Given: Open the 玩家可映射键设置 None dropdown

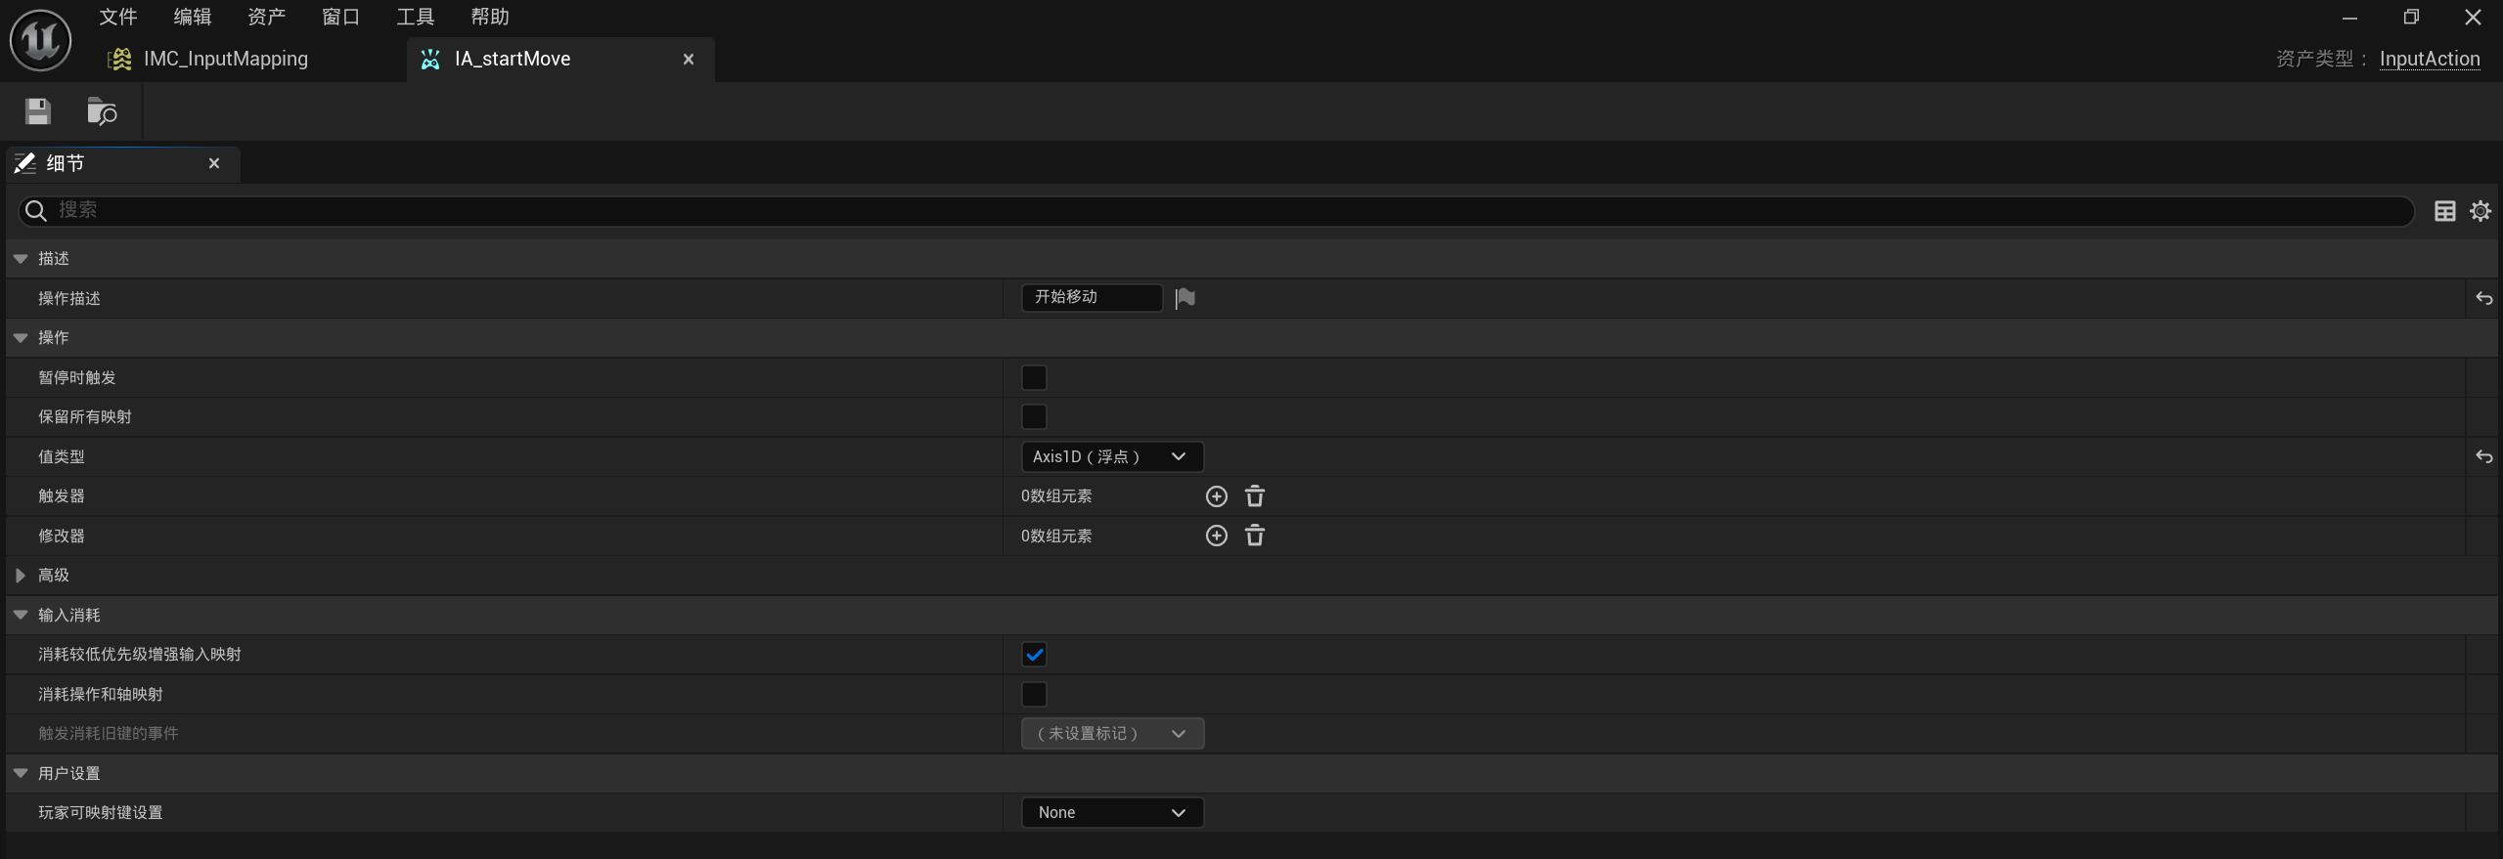Looking at the screenshot, I should pyautogui.click(x=1111, y=812).
